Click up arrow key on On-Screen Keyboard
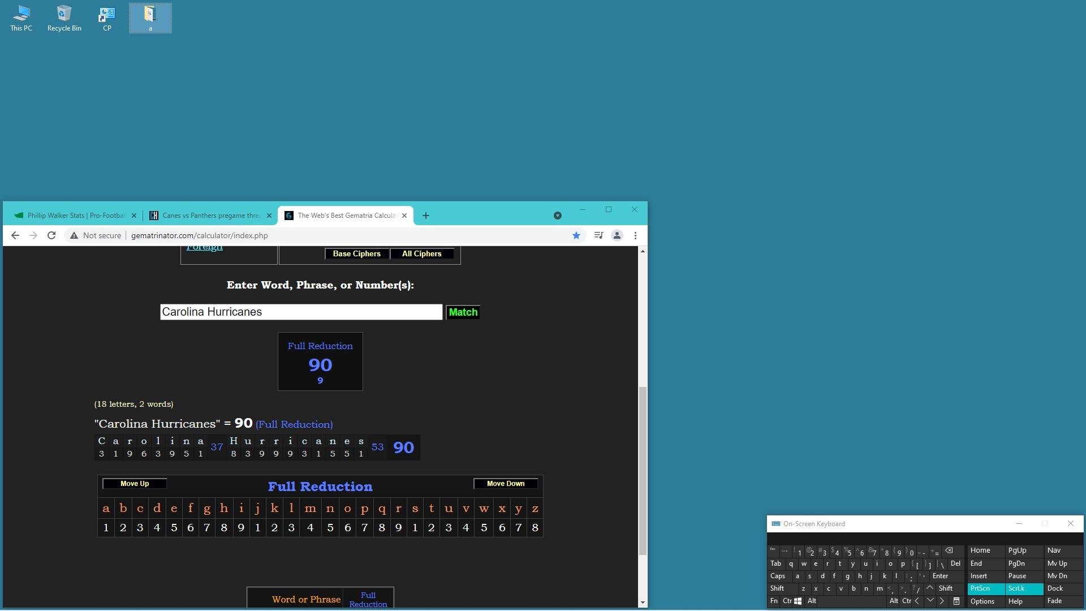 point(930,588)
